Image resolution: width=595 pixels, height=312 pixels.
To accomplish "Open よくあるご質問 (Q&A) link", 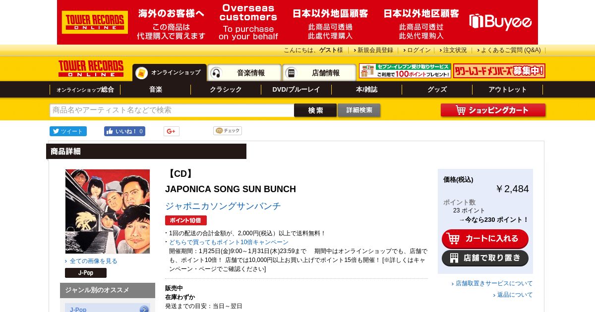I will coord(511,50).
